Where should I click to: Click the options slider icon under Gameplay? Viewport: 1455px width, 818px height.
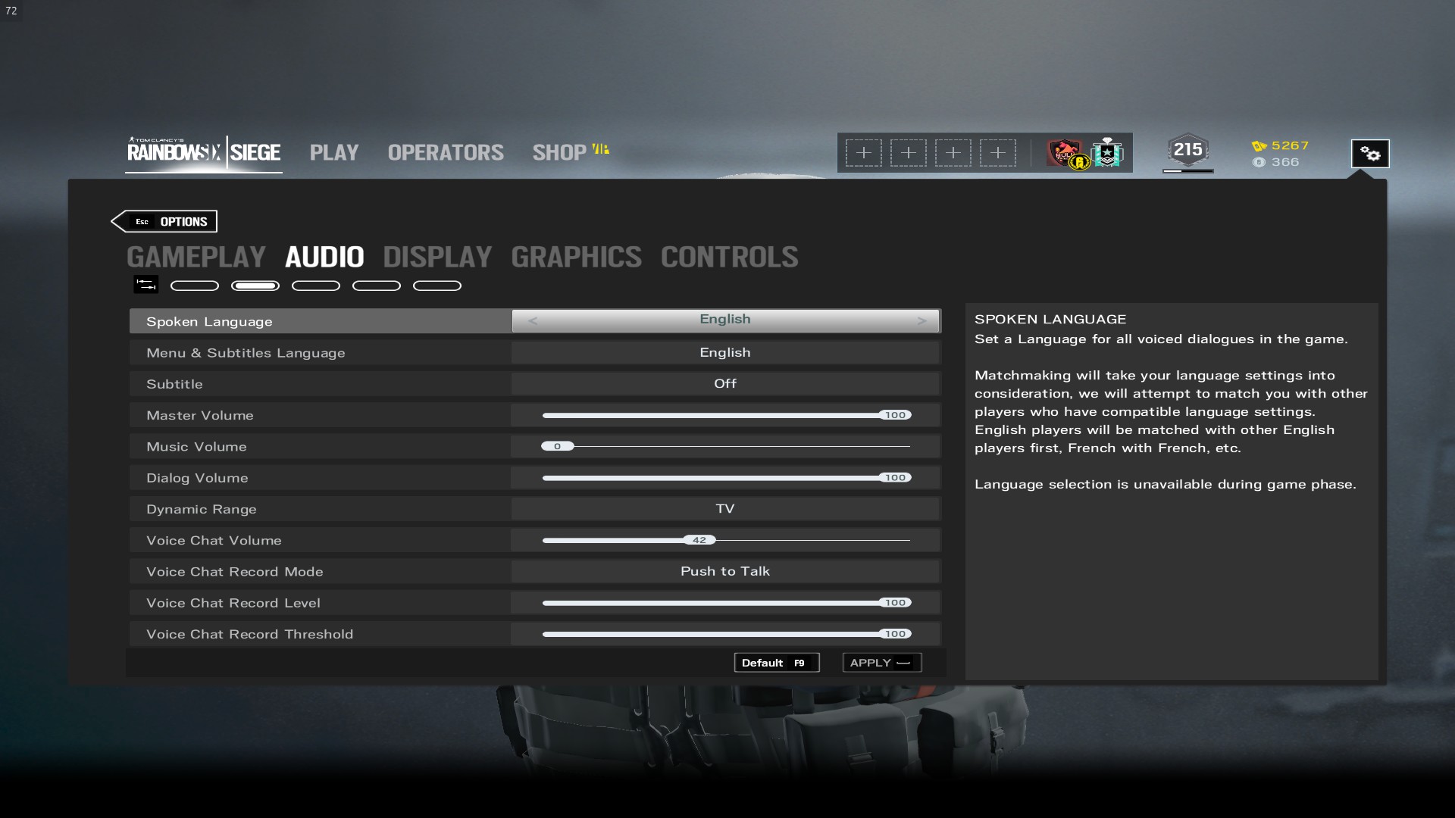[x=145, y=285]
